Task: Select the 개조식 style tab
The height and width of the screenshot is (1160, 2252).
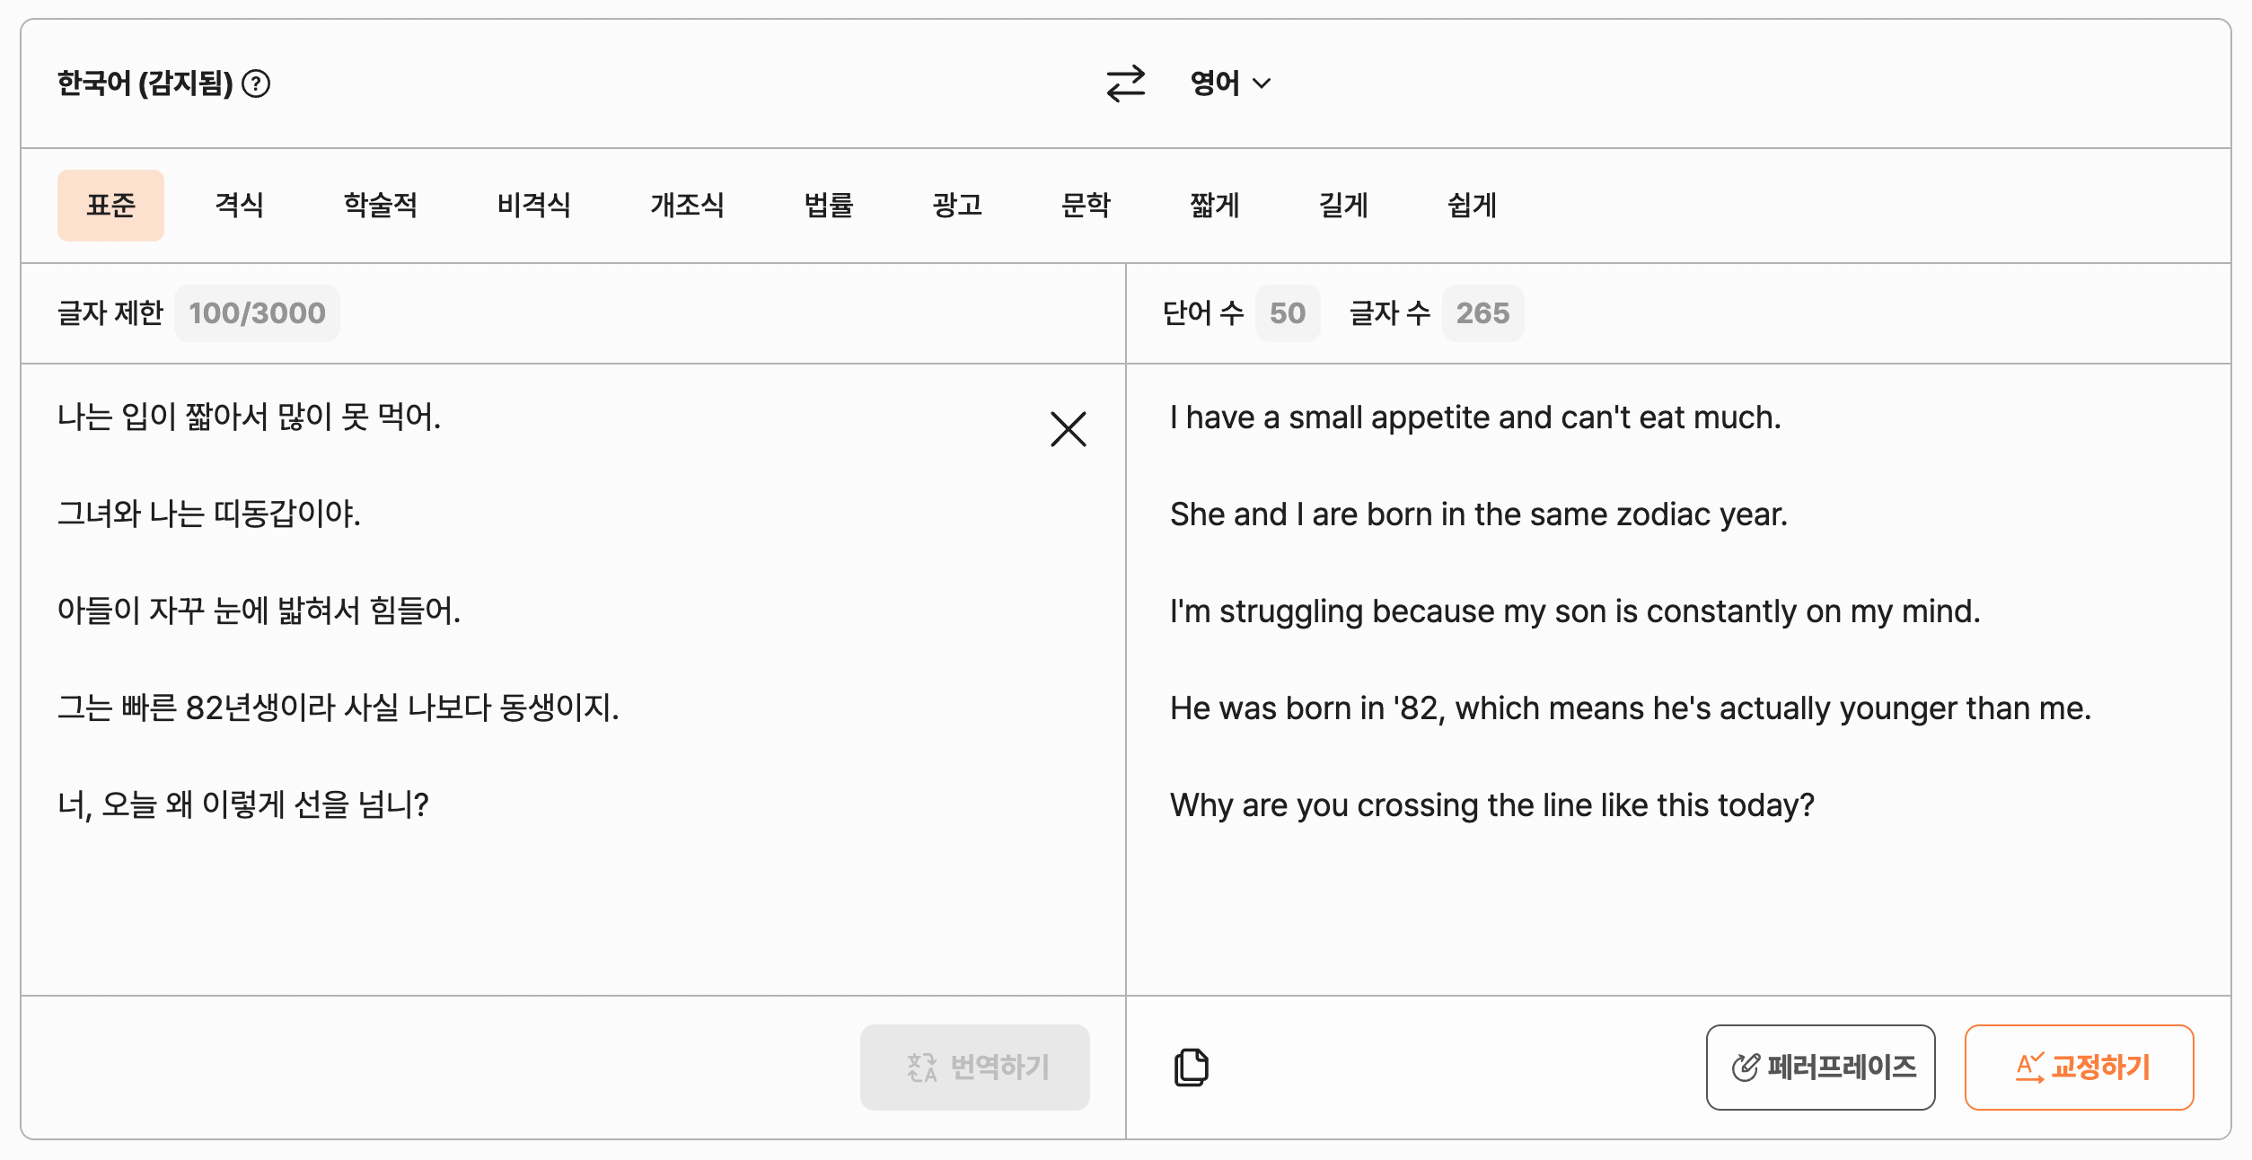Action: (687, 206)
